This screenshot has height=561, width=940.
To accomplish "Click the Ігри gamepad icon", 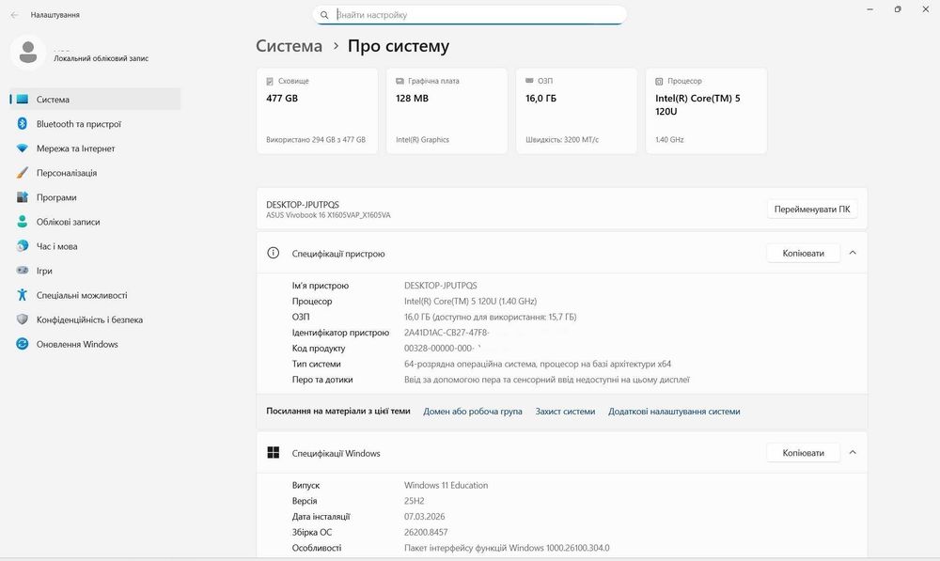I will click(x=23, y=271).
